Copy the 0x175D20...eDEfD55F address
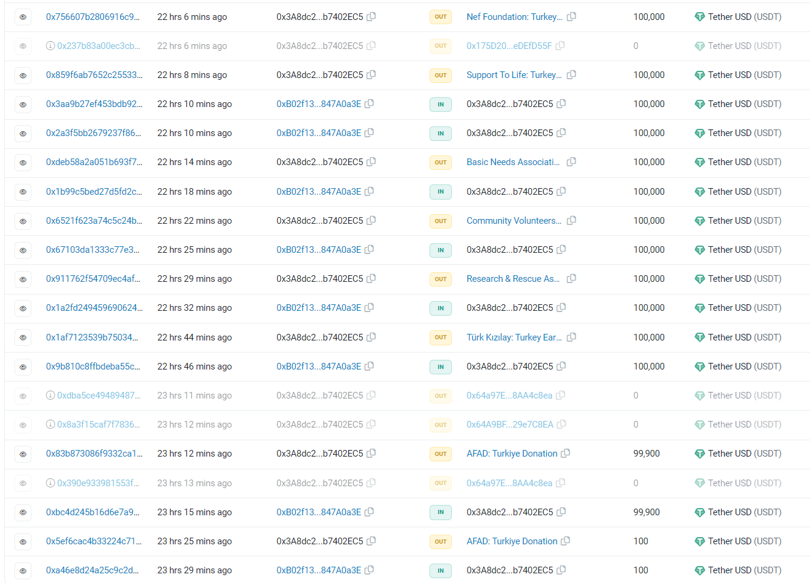The width and height of the screenshot is (810, 583). click(560, 46)
